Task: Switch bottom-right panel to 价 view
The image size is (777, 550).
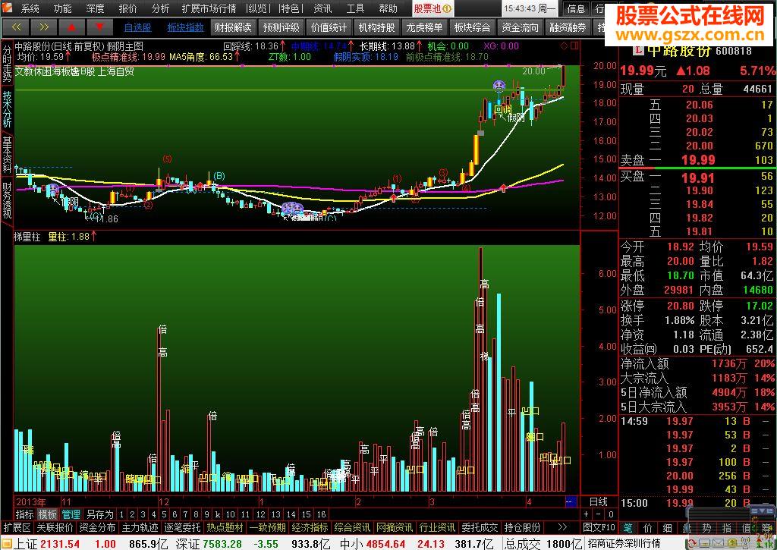Action: 648,528
